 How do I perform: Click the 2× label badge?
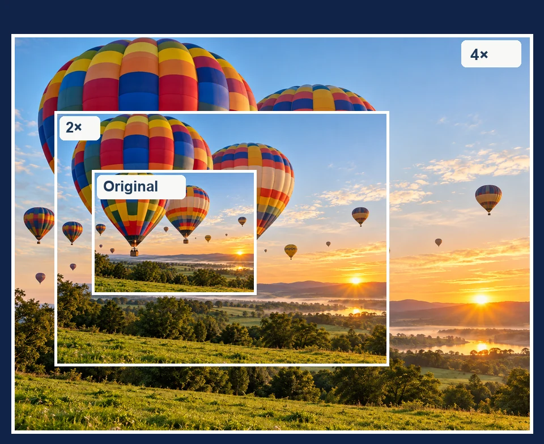click(80, 128)
